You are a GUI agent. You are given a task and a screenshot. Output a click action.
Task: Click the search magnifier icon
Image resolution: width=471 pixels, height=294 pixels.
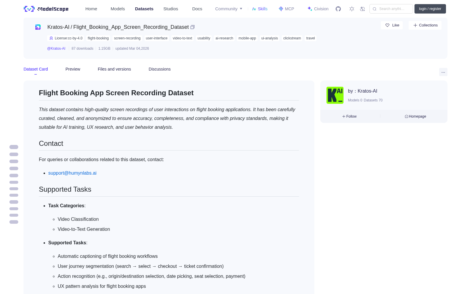(374, 9)
